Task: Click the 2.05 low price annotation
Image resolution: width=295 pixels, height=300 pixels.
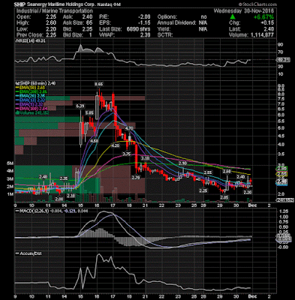Action: pyautogui.click(x=224, y=197)
